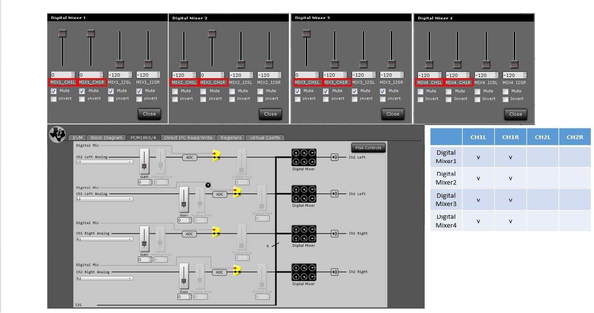Uncheck Mute for MIX3_CH1L
The image size is (594, 313).
click(x=298, y=91)
